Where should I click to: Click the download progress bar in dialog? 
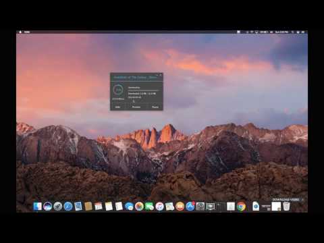click(144, 90)
